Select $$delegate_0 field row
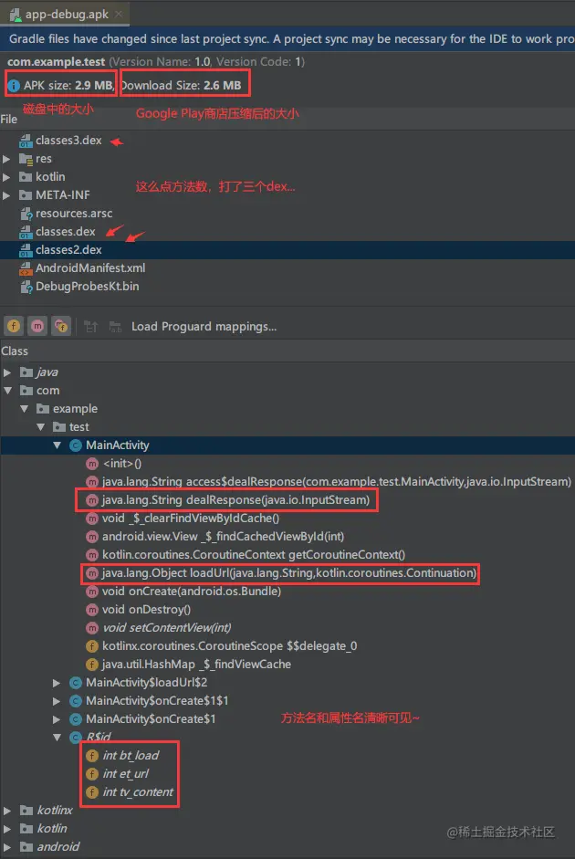The width and height of the screenshot is (575, 859). click(229, 646)
